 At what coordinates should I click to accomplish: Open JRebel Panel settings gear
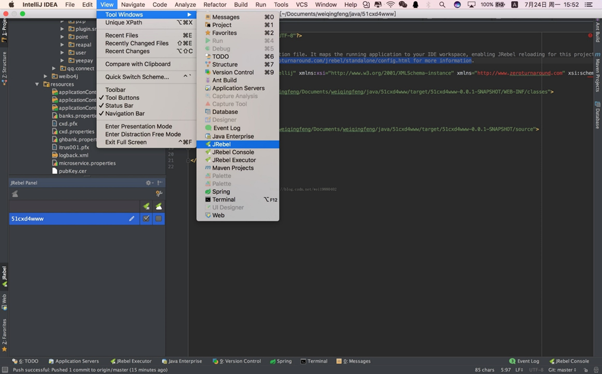147,183
